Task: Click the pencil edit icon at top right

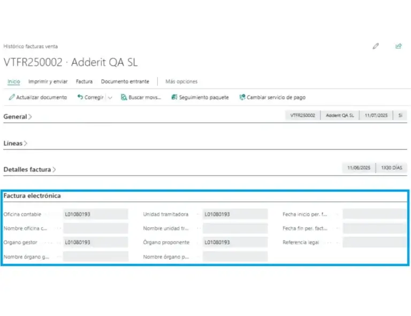Action: coord(376,47)
